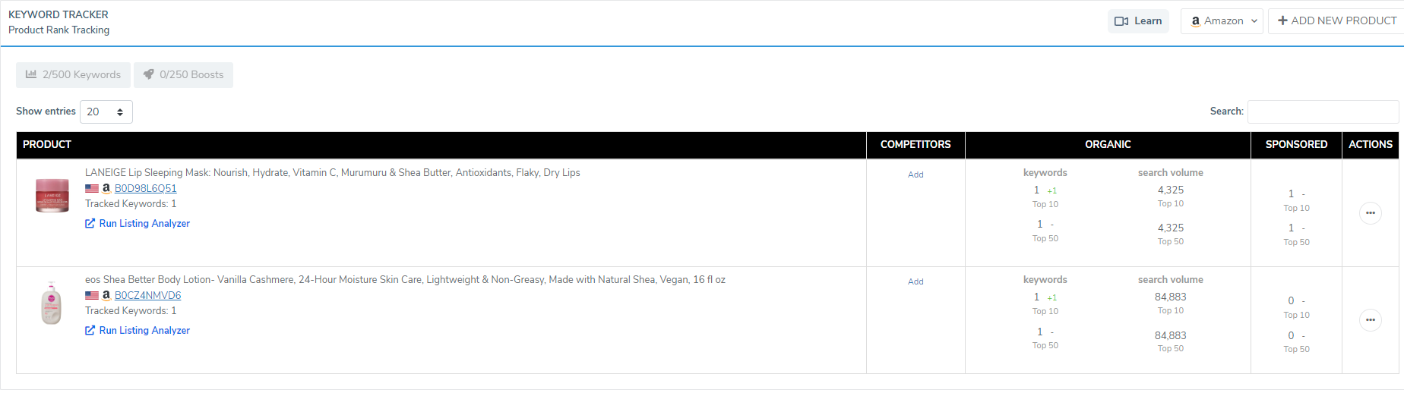Click rocket icon in Boosts button
This screenshot has height=393, width=1404.
click(x=149, y=74)
